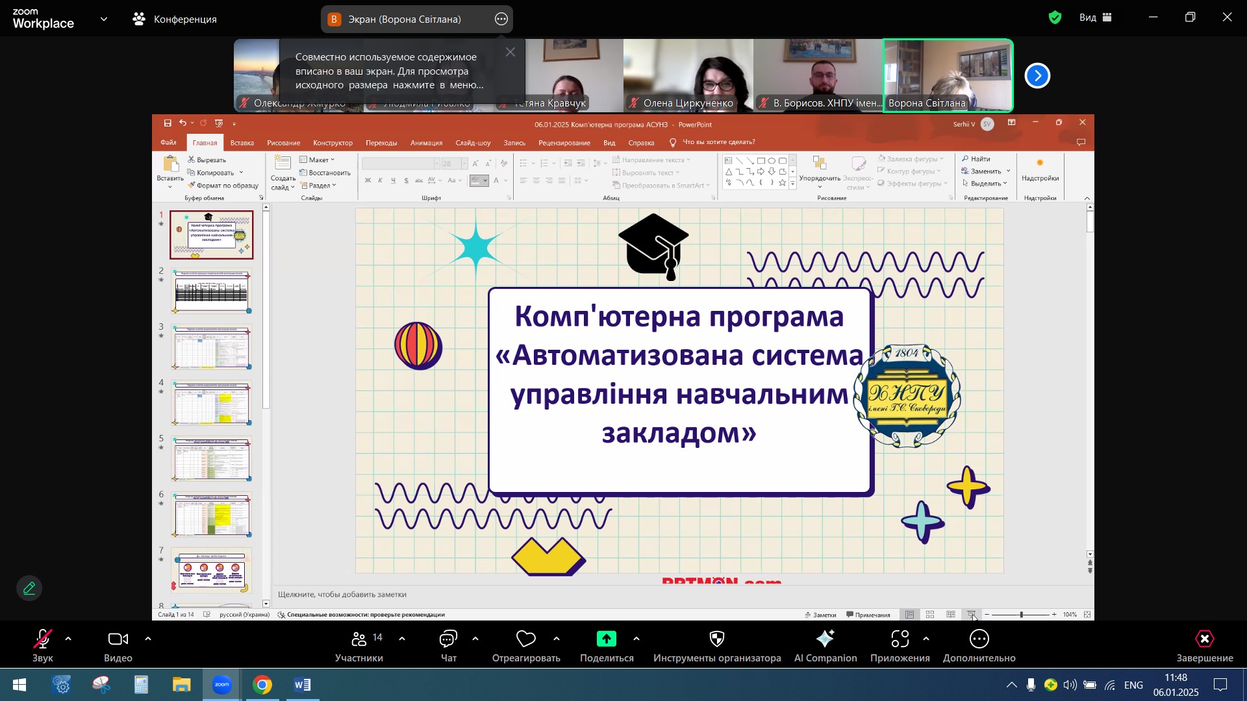Expand the arrow next to Чат
1247x701 pixels.
[x=475, y=639]
